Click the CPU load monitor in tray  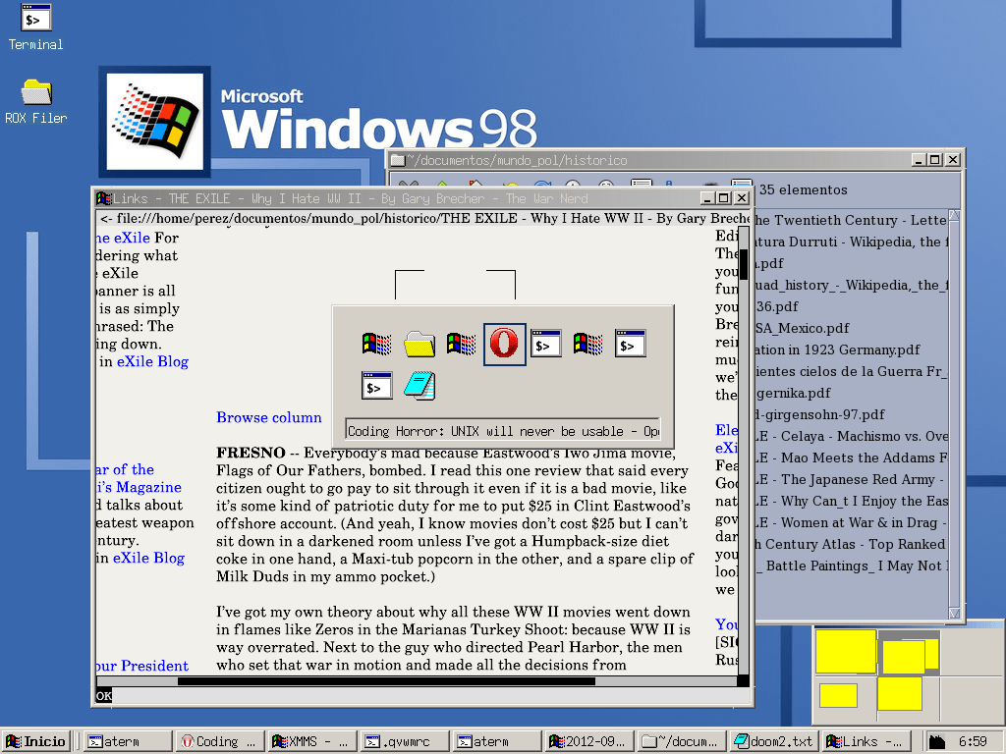coord(936,742)
